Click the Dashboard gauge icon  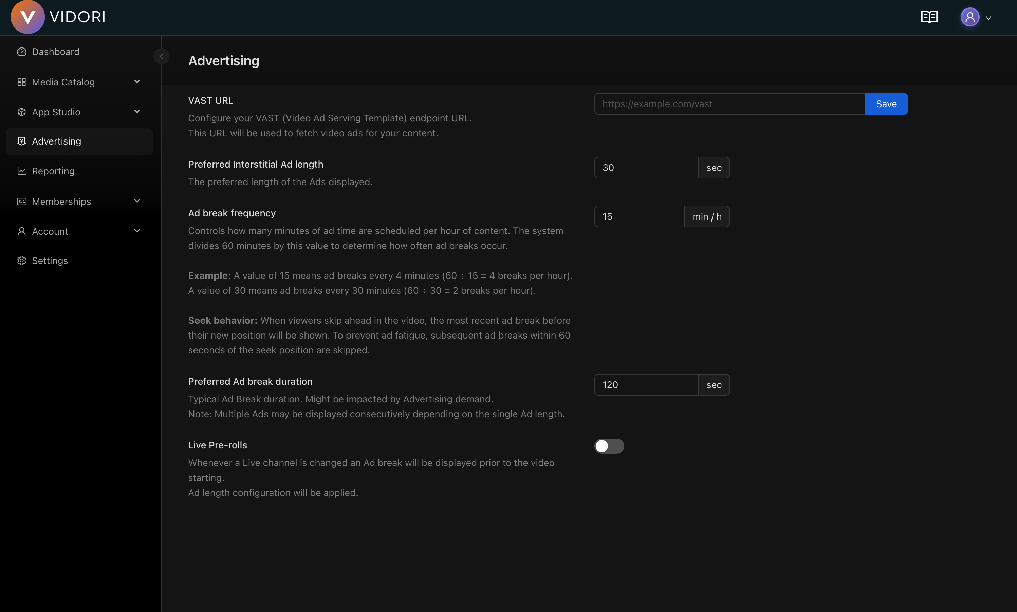(x=21, y=52)
